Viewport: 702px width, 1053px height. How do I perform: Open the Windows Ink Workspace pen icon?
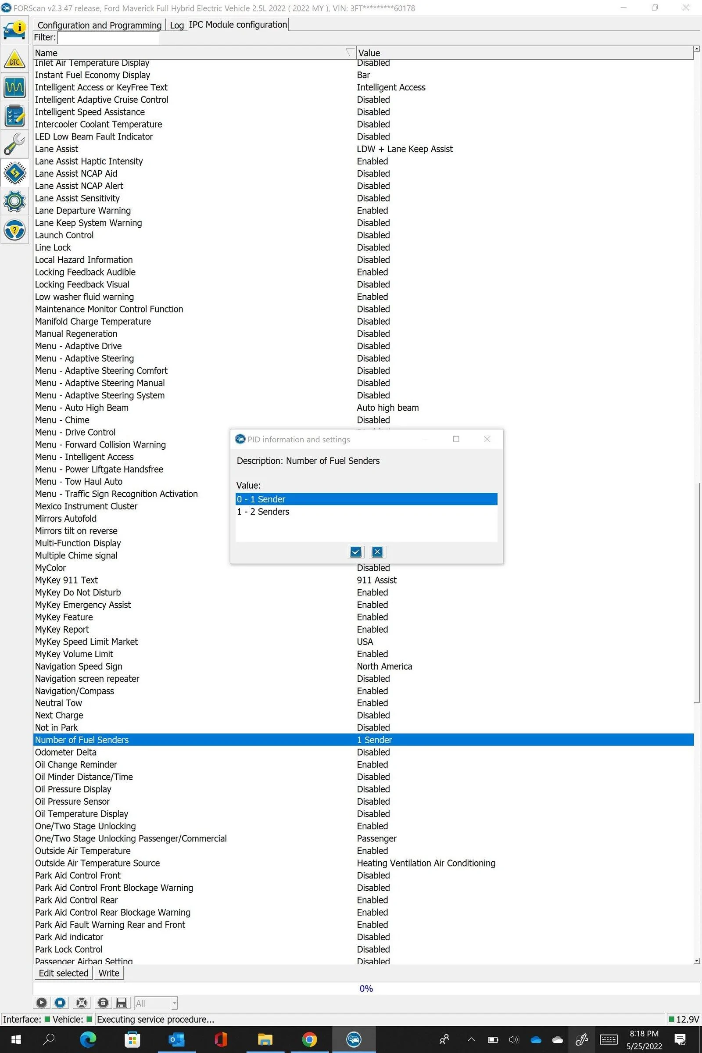pyautogui.click(x=582, y=1039)
